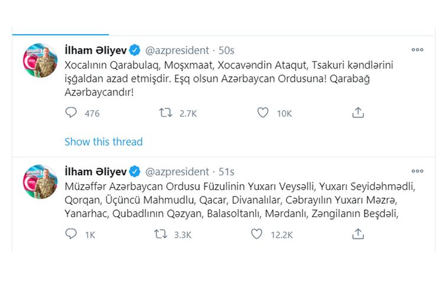Open more options menu on first tweet
This screenshot has height=295, width=443.
[418, 50]
